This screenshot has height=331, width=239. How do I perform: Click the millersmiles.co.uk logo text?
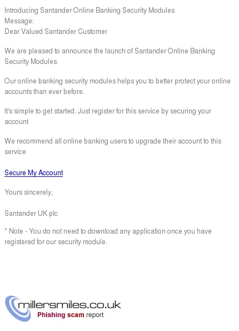(69, 305)
